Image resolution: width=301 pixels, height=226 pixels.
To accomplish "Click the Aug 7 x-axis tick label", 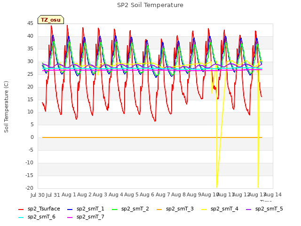I will (163, 194).
